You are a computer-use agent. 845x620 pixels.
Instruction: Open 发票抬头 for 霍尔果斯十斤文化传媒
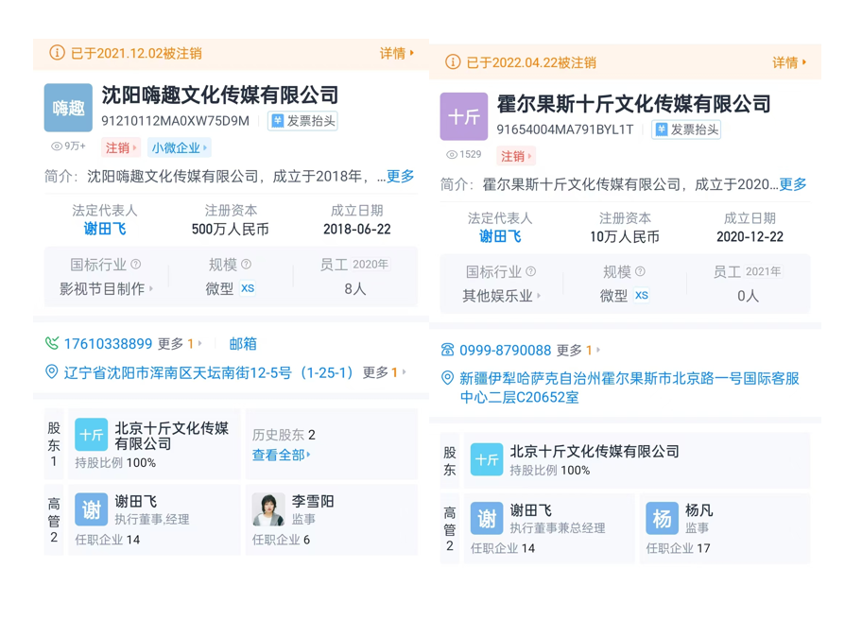click(x=686, y=129)
